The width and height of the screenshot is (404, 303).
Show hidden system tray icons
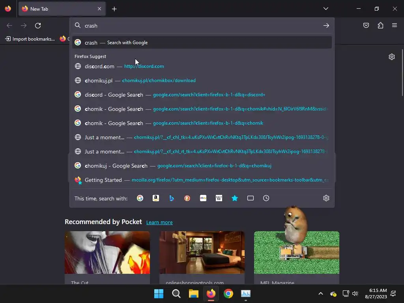click(320, 294)
